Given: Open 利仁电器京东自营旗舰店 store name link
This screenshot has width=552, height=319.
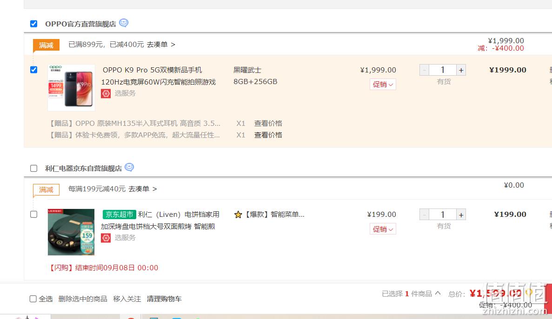Looking at the screenshot, I should 83,168.
